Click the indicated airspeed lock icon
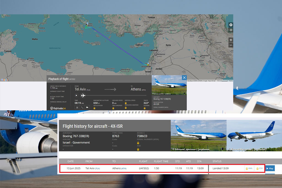The width and height of the screenshot is (282, 188). (126, 108)
